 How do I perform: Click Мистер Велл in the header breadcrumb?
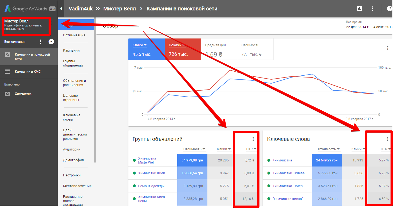tap(120, 9)
